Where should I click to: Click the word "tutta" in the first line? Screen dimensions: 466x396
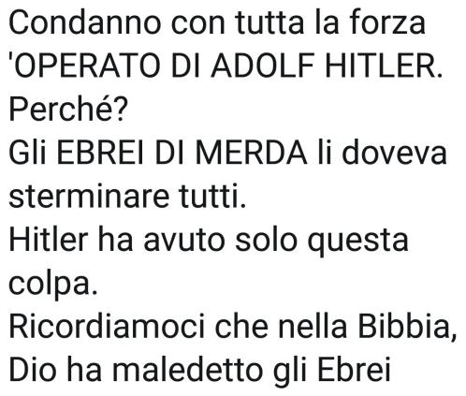click(269, 23)
